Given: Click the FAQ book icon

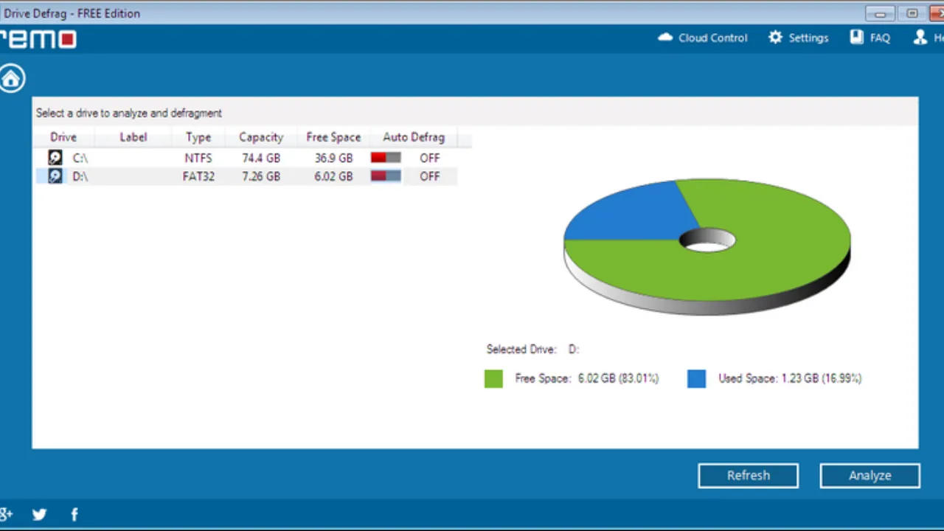Looking at the screenshot, I should point(856,38).
